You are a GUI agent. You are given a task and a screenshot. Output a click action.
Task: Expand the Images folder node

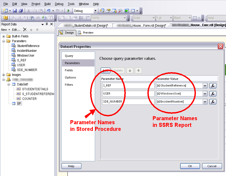[4, 75]
